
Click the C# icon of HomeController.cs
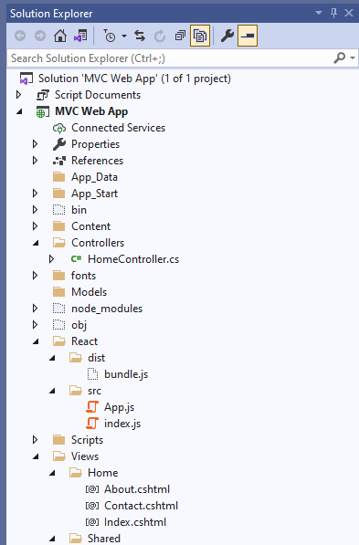click(76, 259)
